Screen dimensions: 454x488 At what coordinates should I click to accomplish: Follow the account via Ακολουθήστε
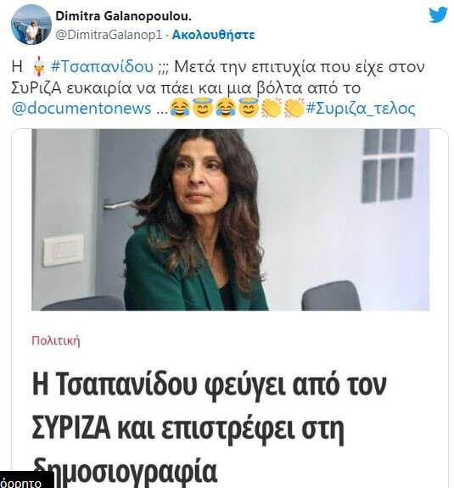pos(213,35)
